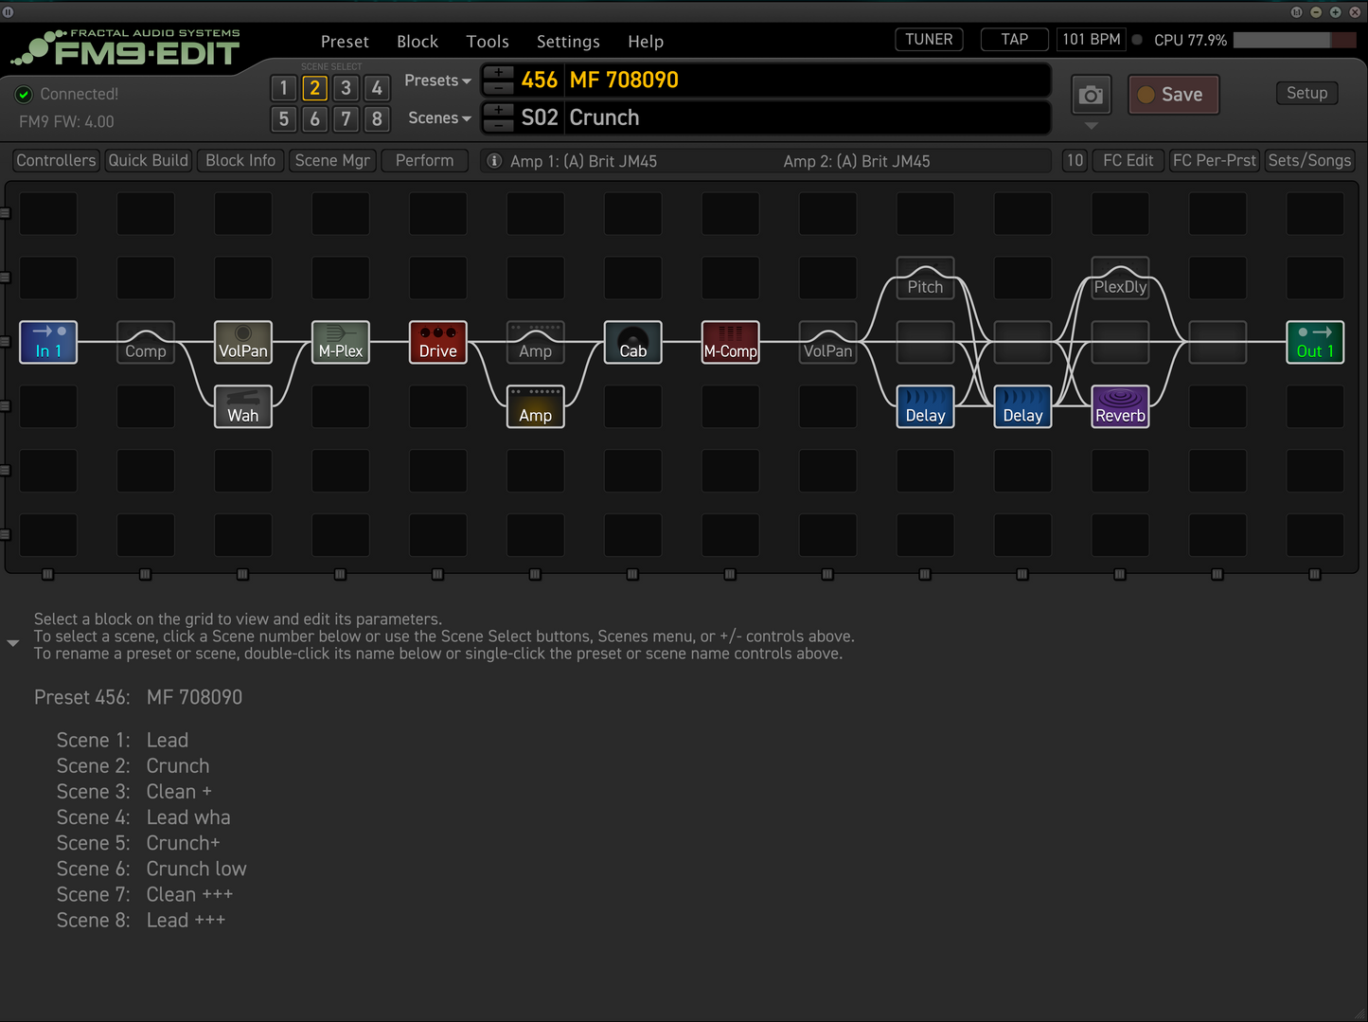Image resolution: width=1368 pixels, height=1022 pixels.
Task: Click the info icon beside Amp 1
Action: click(493, 161)
